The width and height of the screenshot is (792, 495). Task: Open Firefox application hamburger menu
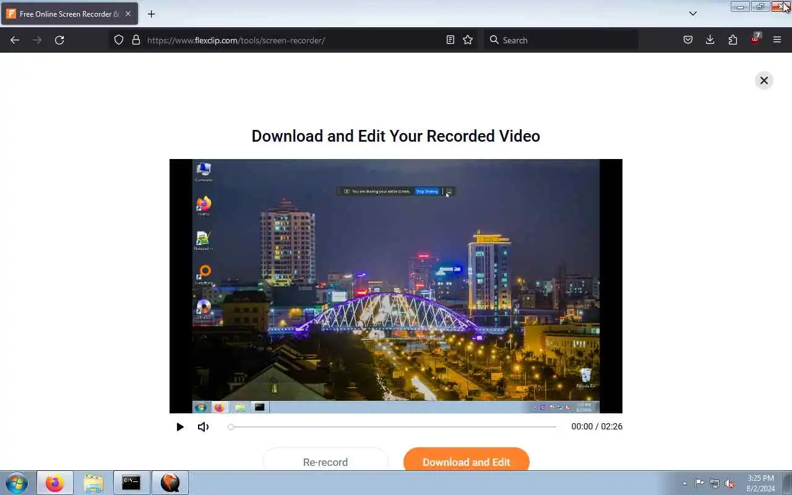pyautogui.click(x=777, y=40)
